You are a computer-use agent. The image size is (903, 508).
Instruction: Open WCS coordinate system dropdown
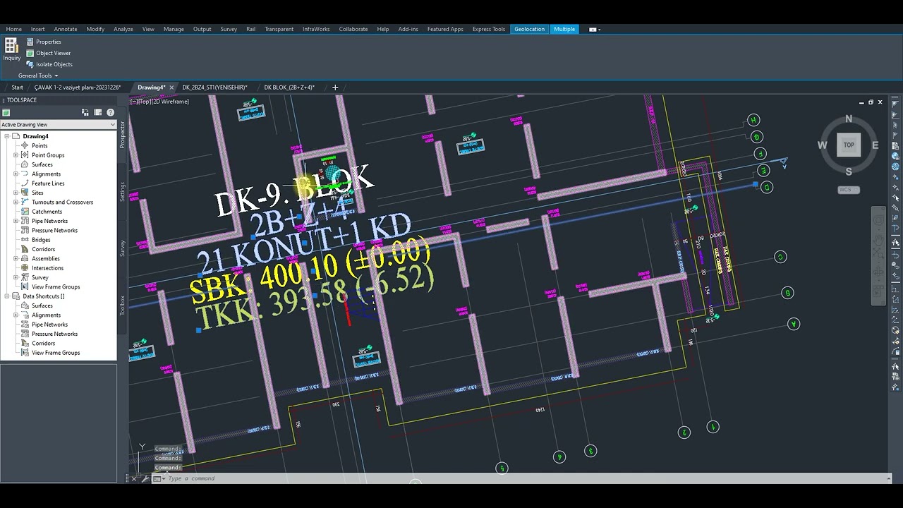coord(849,190)
